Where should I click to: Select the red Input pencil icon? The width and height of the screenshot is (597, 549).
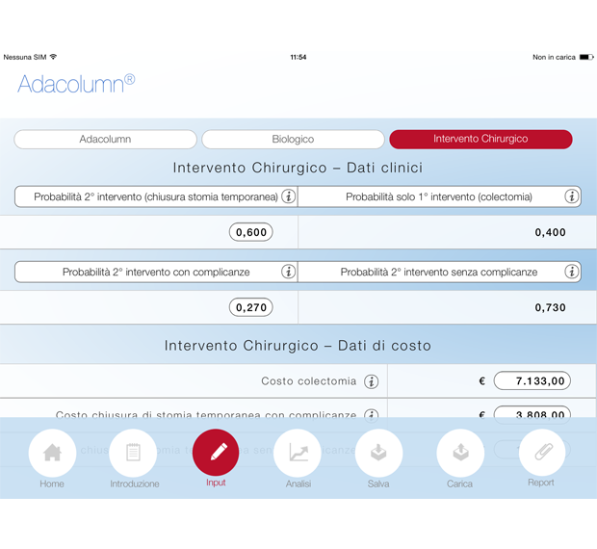(216, 453)
